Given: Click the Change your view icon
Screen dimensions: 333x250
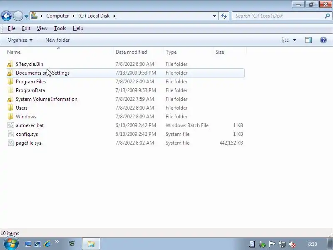Looking at the screenshot, I should 285,40.
